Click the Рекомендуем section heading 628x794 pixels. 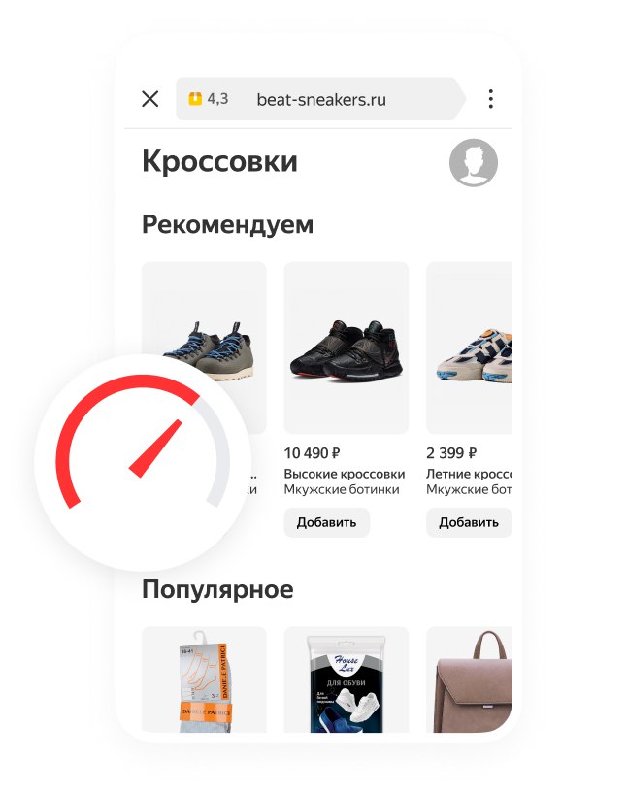click(227, 225)
